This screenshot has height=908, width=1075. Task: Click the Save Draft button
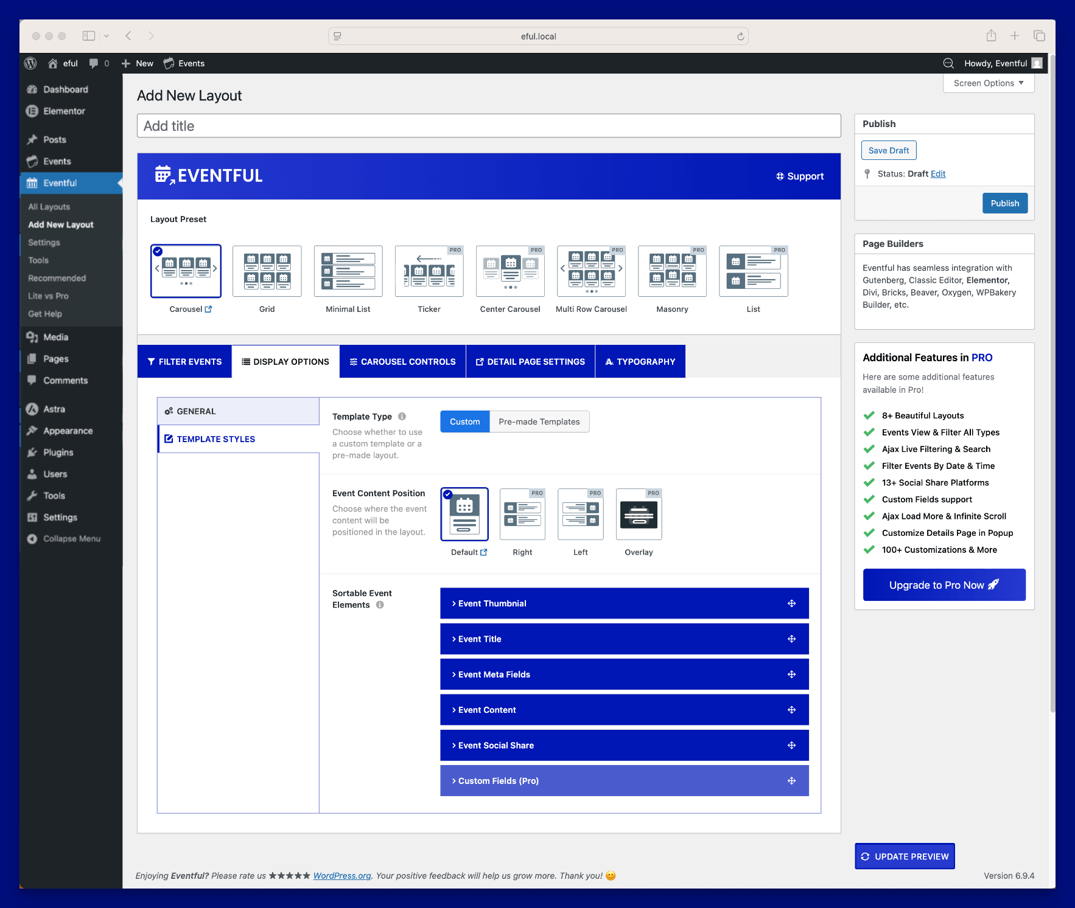pyautogui.click(x=888, y=151)
